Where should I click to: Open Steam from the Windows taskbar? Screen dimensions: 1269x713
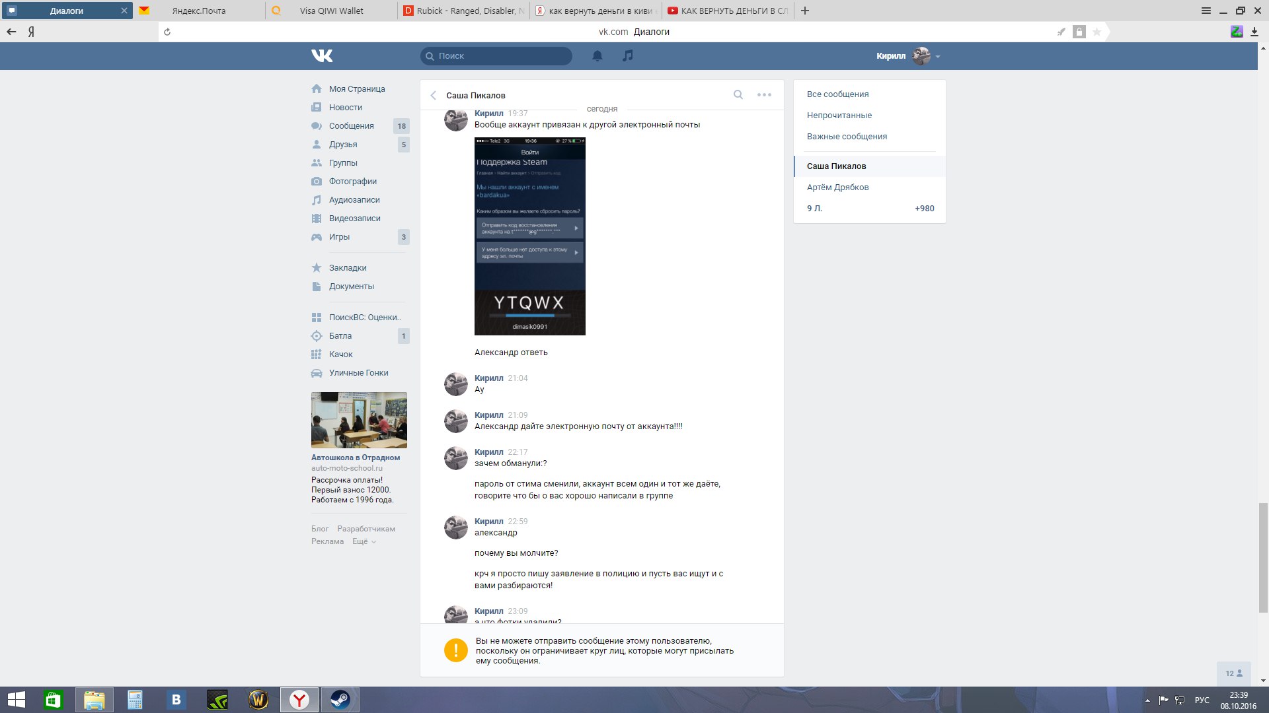[x=340, y=700]
